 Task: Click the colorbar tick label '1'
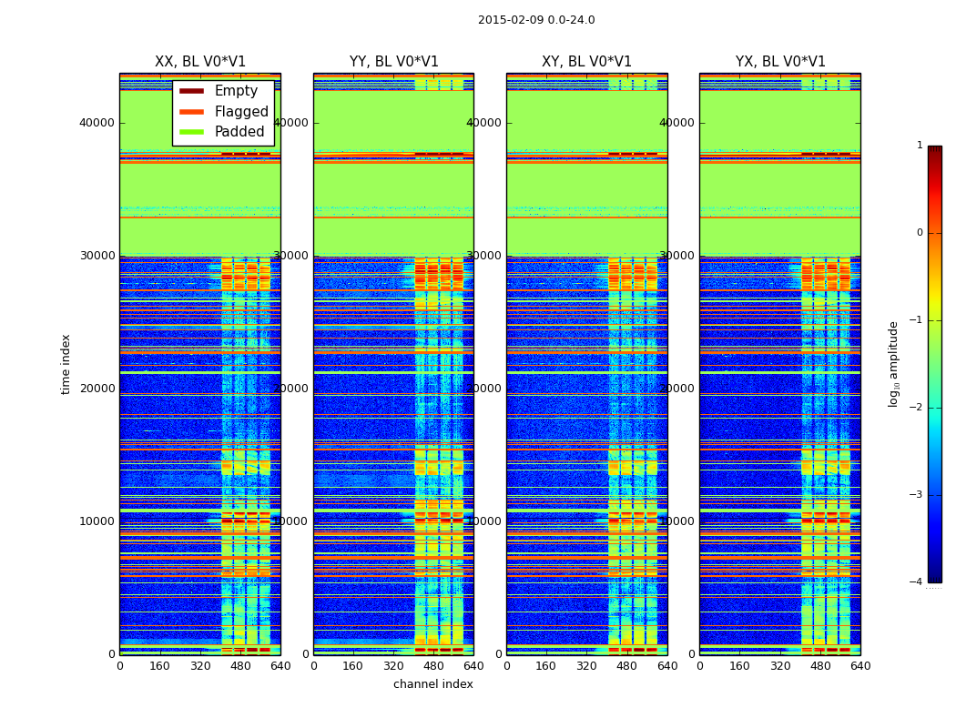tap(920, 146)
